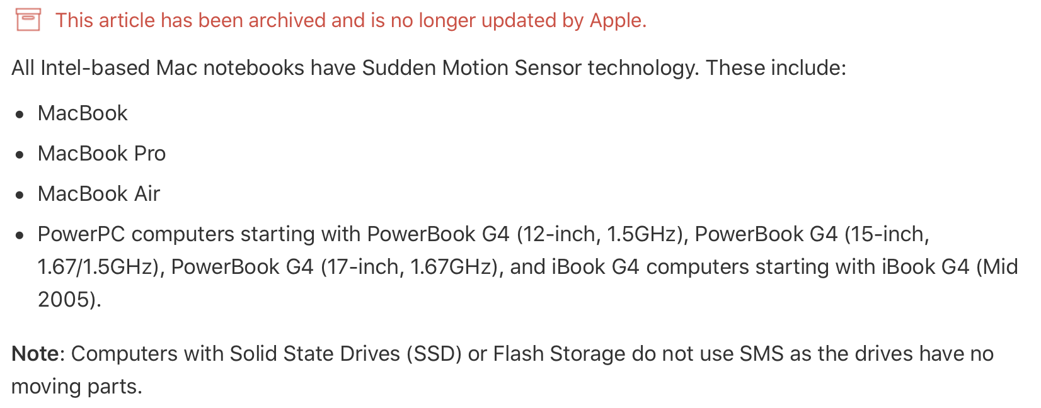Screen dimensions: 1041x408
Task: Click the phrase 'These include:'
Action: point(776,68)
